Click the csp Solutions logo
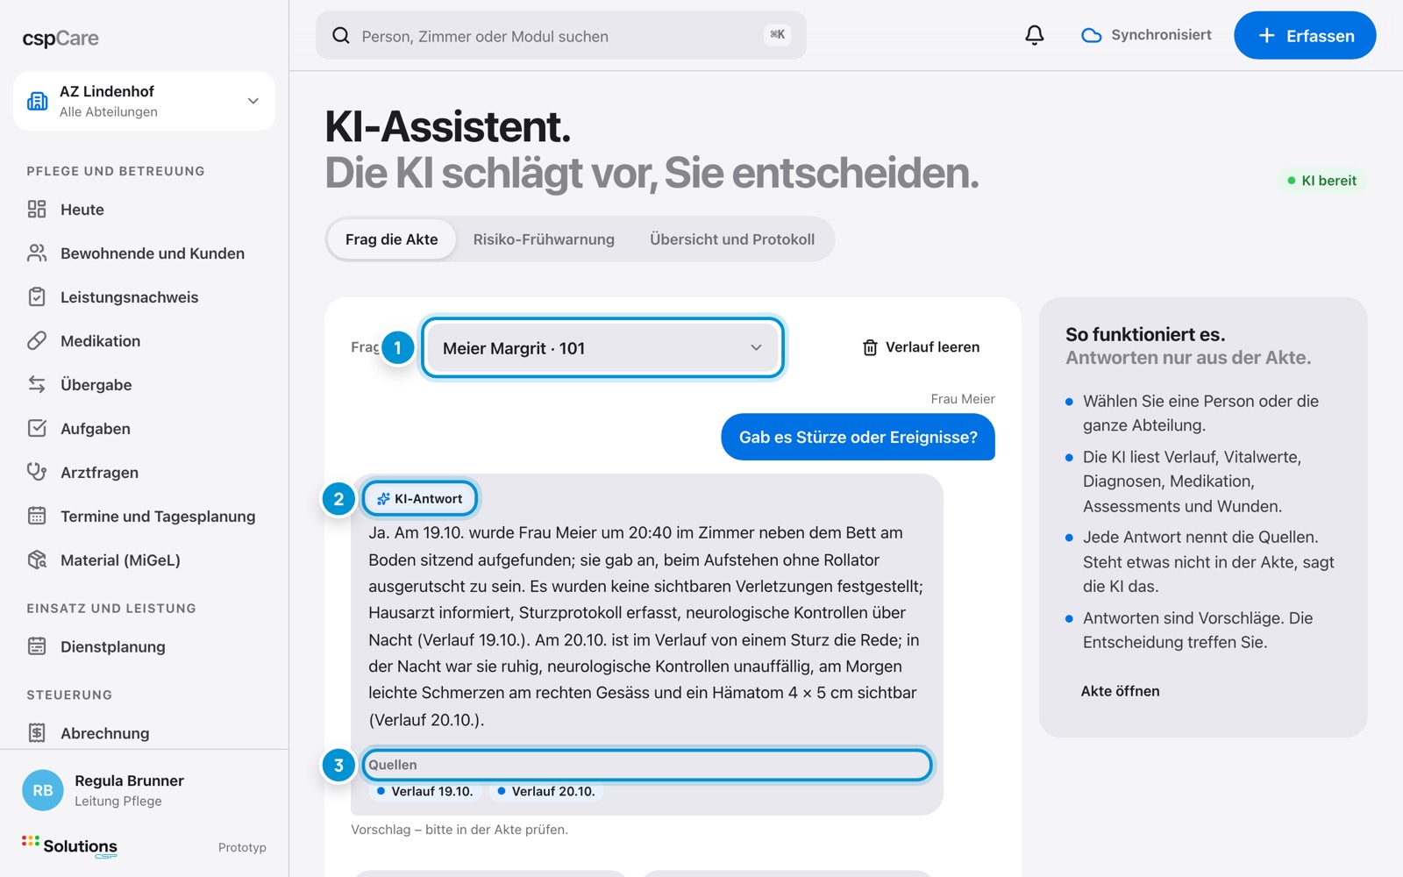 [69, 846]
